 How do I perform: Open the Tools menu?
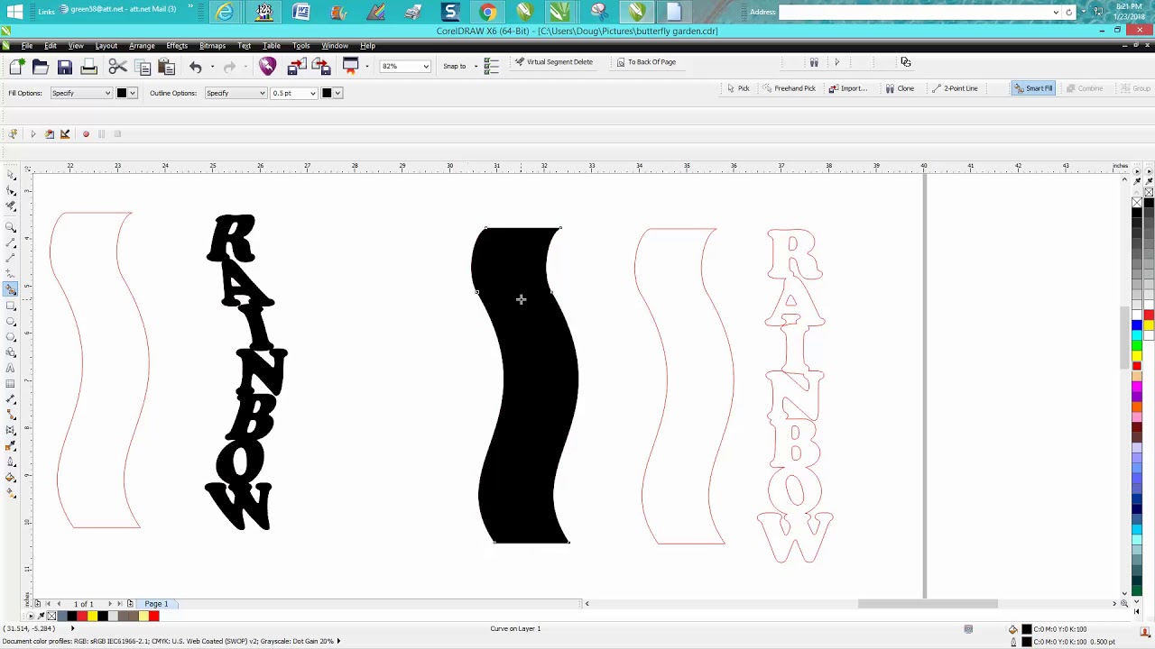coord(300,46)
